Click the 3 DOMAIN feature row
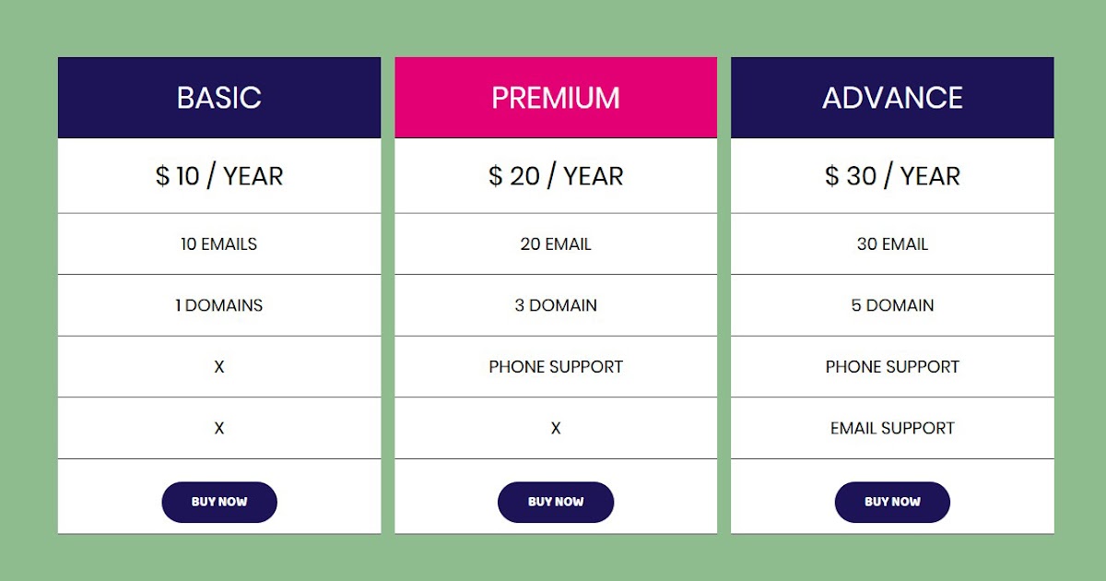 pos(556,305)
